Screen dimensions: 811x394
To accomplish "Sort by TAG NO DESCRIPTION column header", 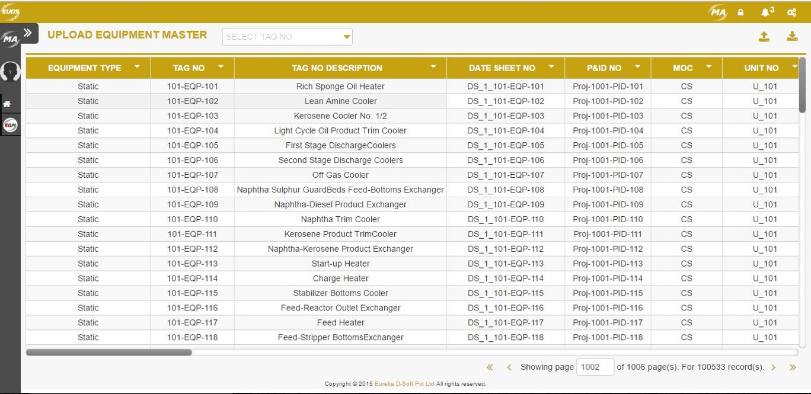I will coord(337,68).
